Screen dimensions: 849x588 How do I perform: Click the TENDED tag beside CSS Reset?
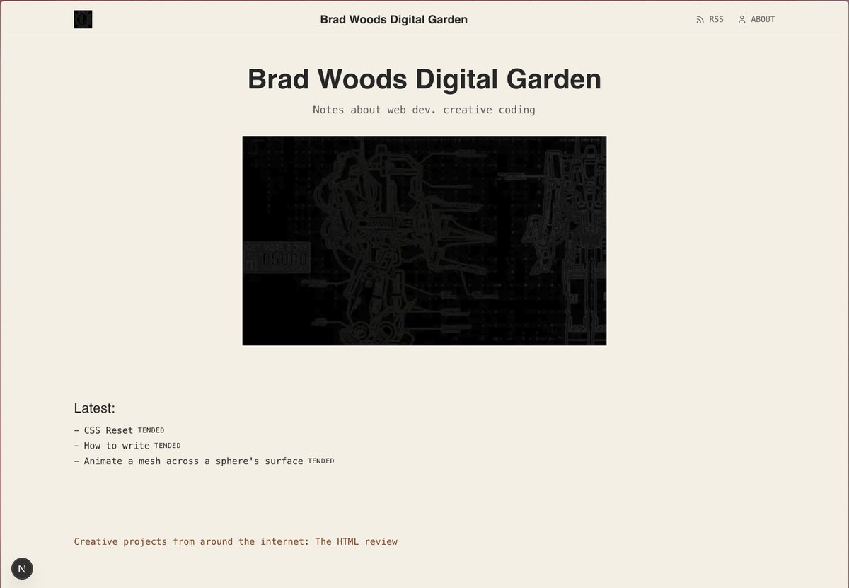point(151,430)
